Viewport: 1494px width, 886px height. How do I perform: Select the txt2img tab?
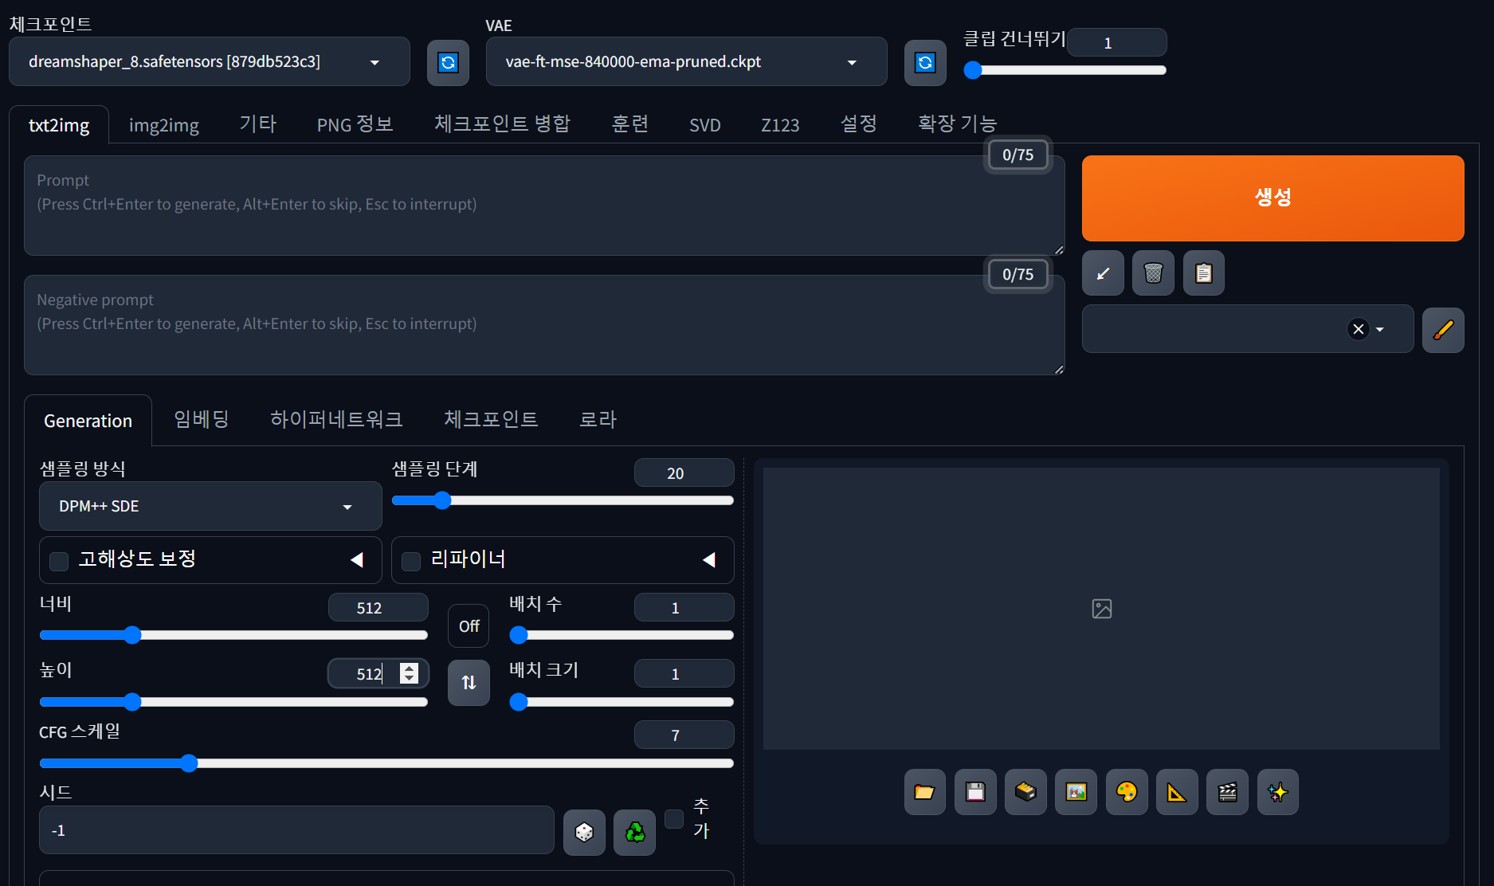[59, 125]
